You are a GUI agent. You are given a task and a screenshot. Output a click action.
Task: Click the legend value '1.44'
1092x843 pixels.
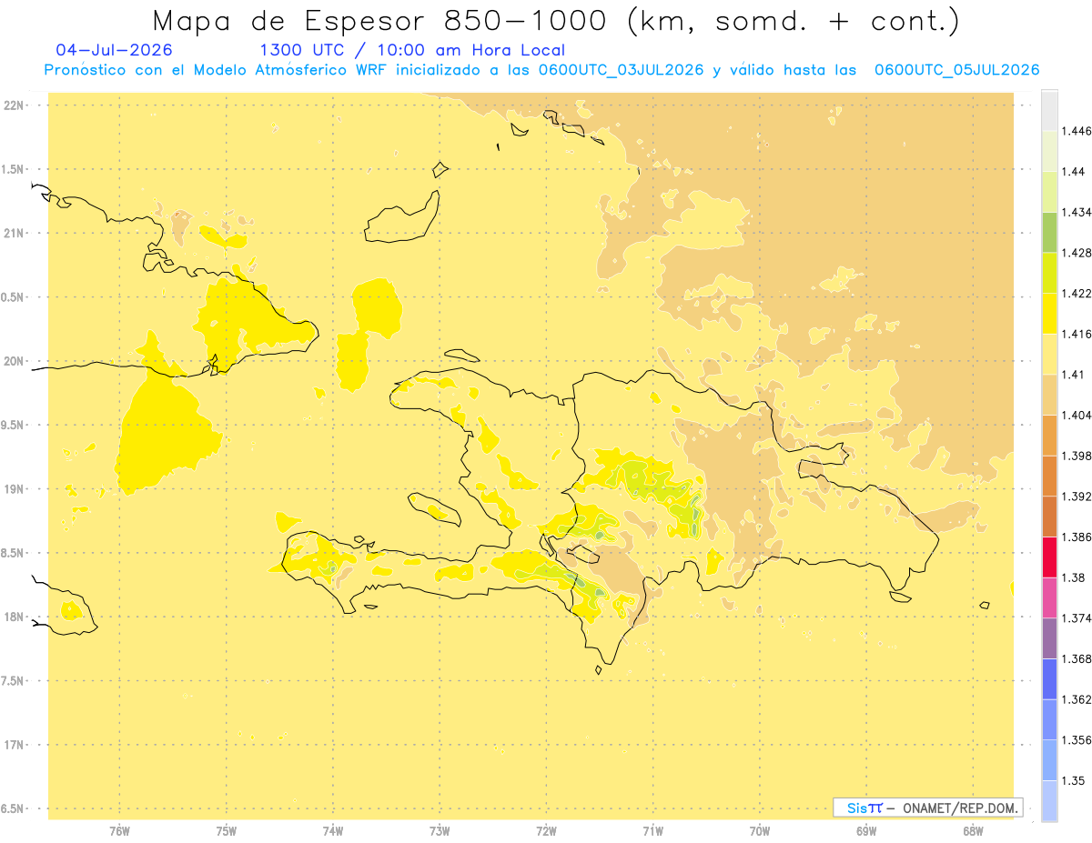[1074, 172]
